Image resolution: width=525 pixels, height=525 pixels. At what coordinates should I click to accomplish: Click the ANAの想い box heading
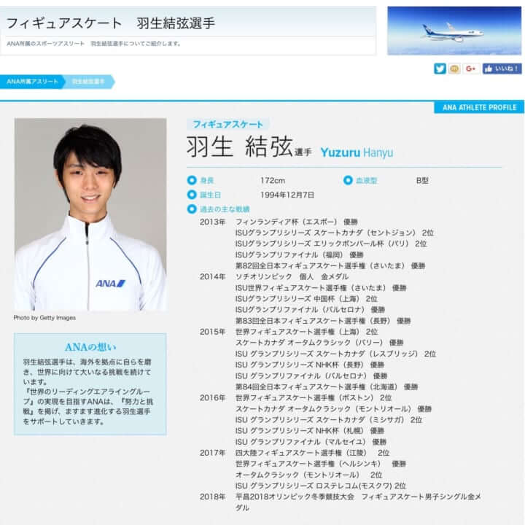click(90, 347)
